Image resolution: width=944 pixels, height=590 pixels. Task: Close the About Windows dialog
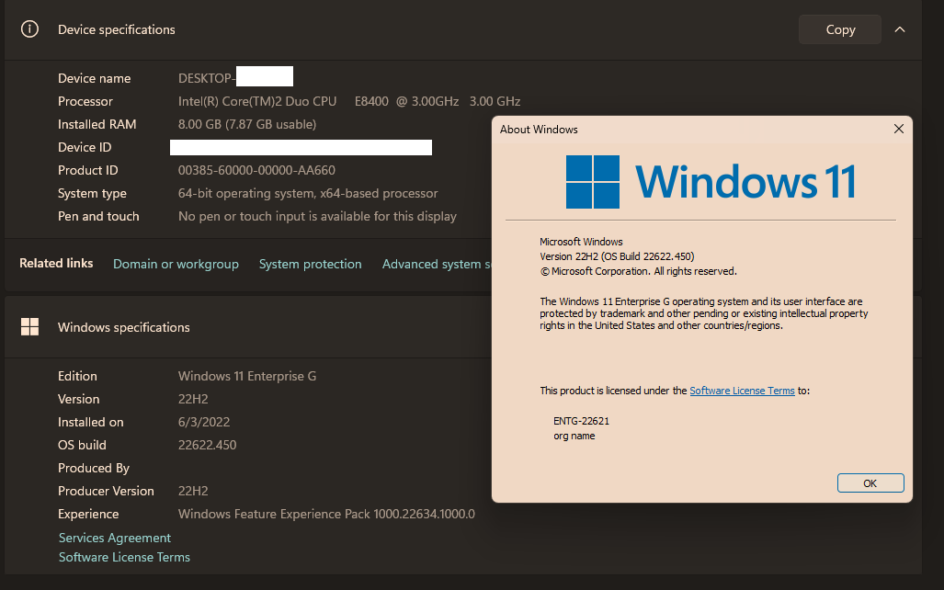click(898, 129)
